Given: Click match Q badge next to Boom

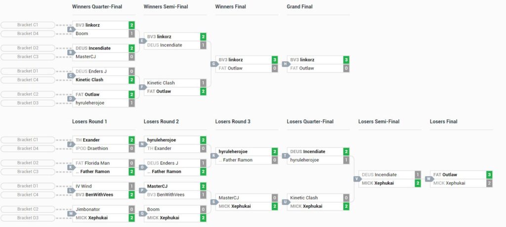Looking at the screenshot, I should coord(142,214).
